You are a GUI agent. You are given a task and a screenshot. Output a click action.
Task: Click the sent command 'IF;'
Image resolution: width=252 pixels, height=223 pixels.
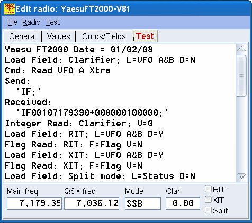(x=29, y=92)
